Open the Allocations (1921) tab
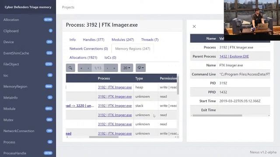Image resolution: width=280 pixels, height=157 pixels. (x=83, y=58)
